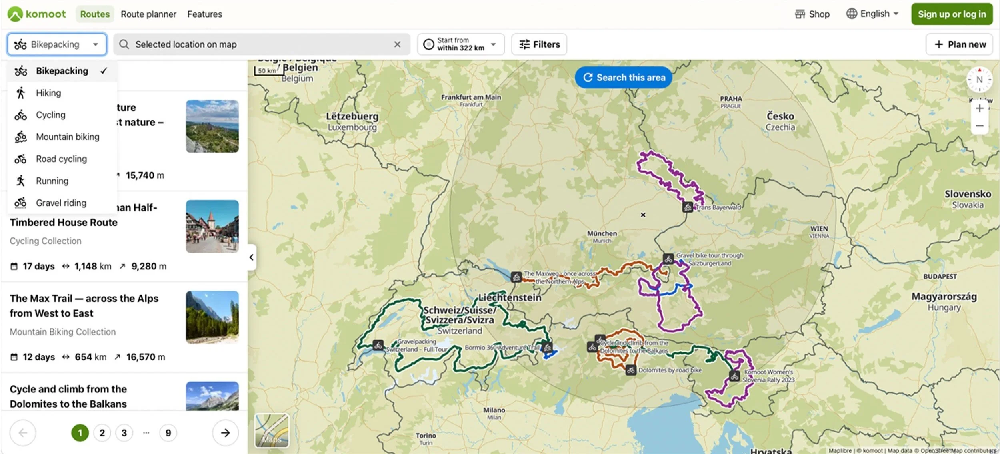Click the map compass north icon
This screenshot has height=454, width=1000.
pyautogui.click(x=979, y=79)
